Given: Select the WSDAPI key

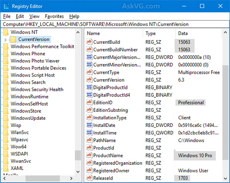Looking at the screenshot, I should tap(19, 154).
